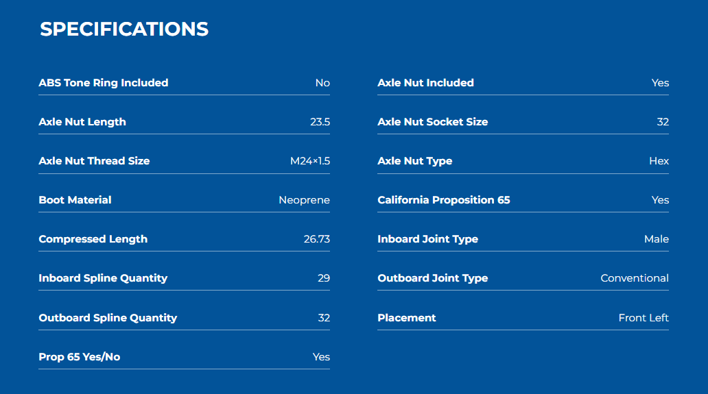Select the ABS Tone Ring Included label
This screenshot has height=394, width=708.
point(104,83)
